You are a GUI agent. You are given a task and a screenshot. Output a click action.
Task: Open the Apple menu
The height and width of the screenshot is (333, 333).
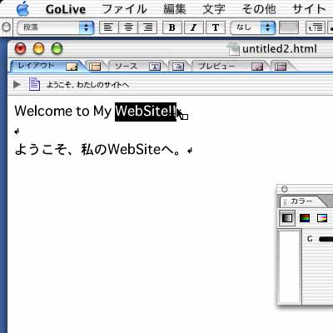23,9
